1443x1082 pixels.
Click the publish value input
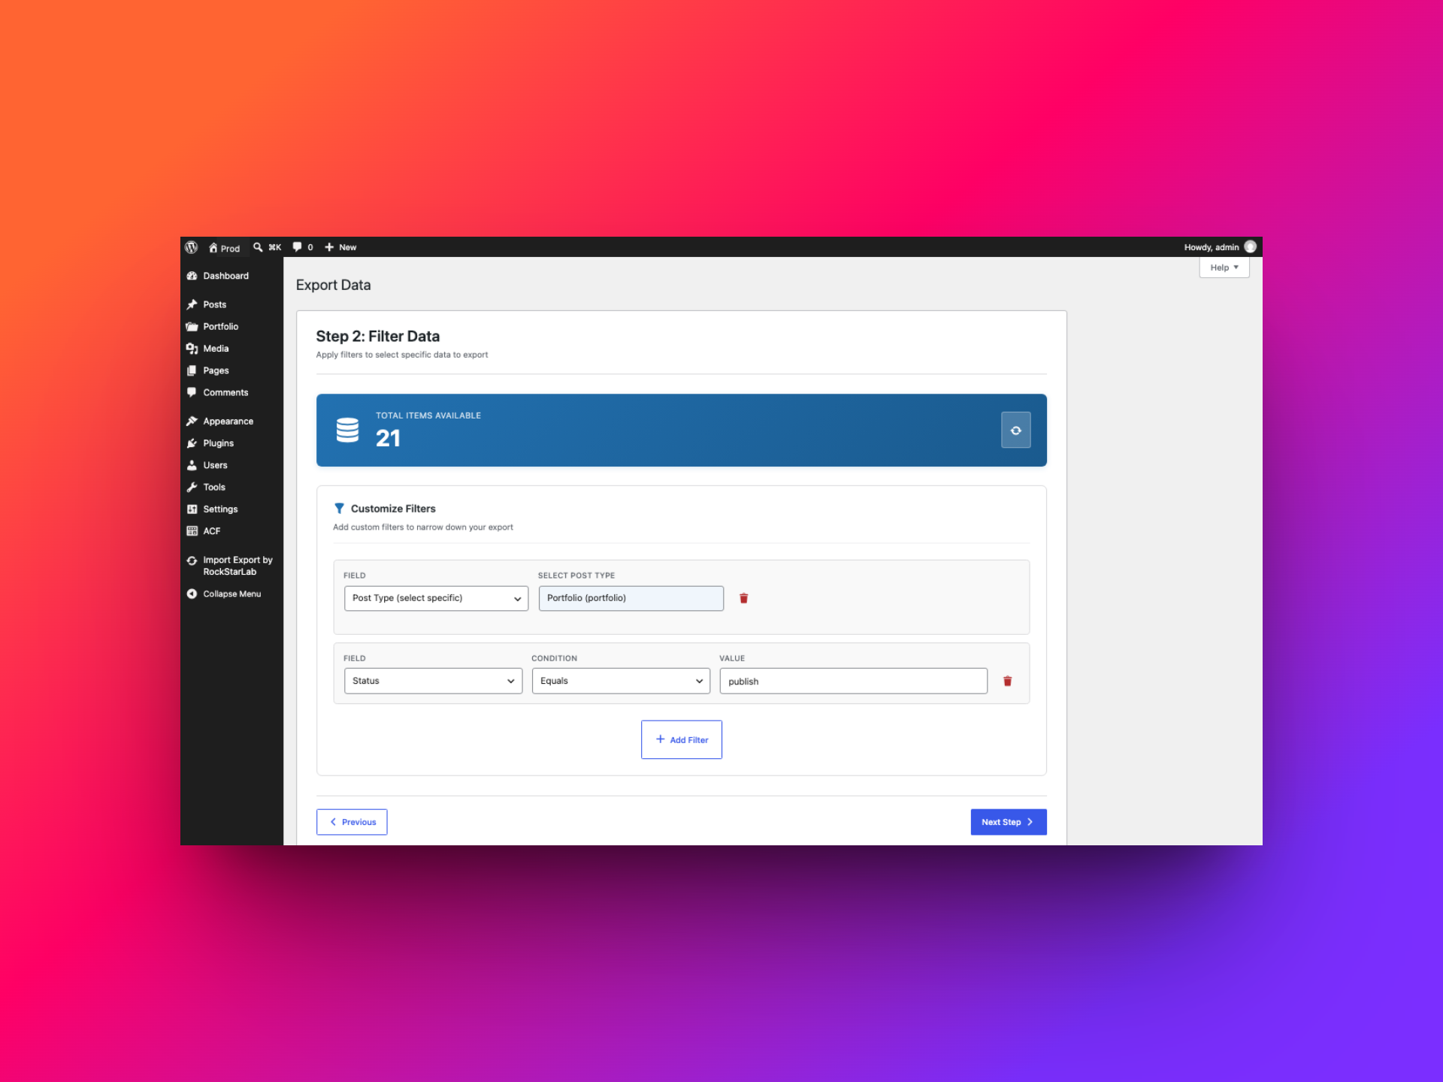coord(853,681)
